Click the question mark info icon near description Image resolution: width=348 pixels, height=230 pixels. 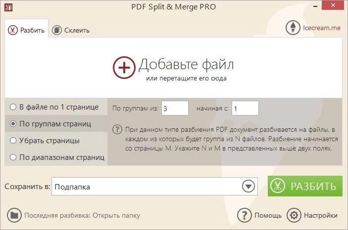tap(117, 129)
